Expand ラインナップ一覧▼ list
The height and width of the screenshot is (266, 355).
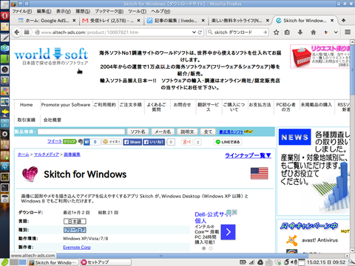(248, 155)
